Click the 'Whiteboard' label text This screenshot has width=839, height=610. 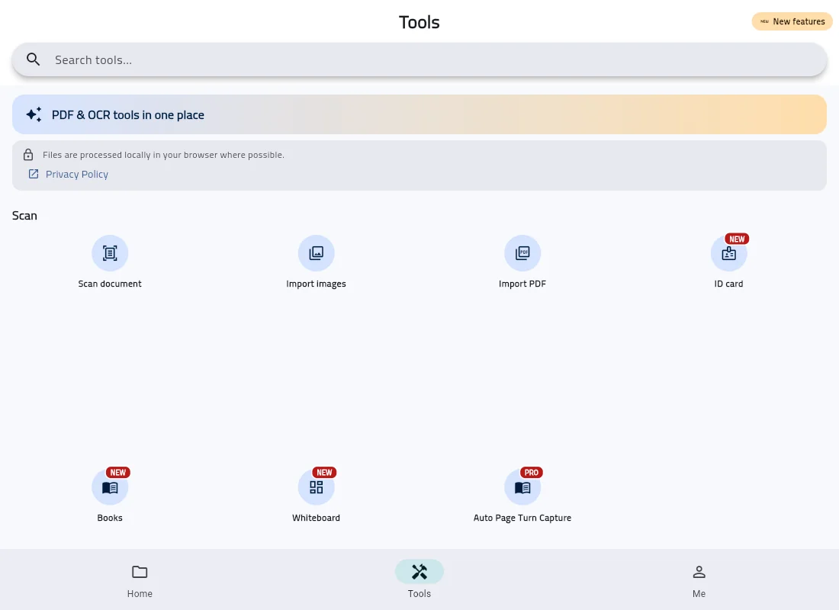point(317,518)
